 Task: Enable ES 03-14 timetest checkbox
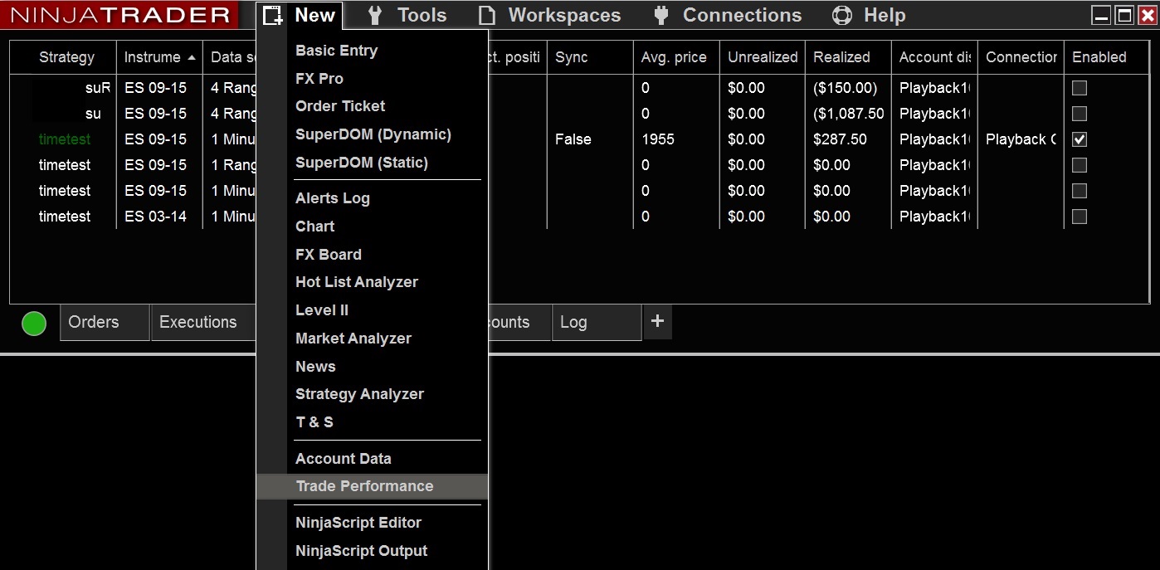point(1080,217)
